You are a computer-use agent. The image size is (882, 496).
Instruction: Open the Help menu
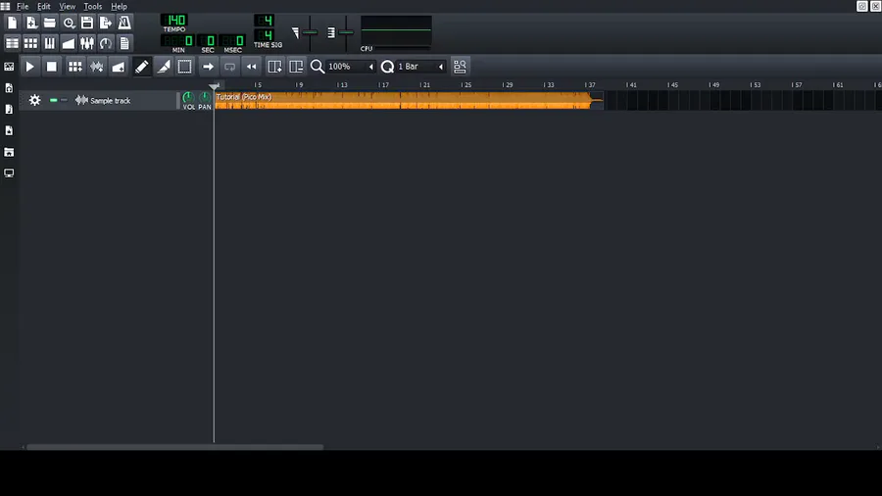(x=119, y=6)
